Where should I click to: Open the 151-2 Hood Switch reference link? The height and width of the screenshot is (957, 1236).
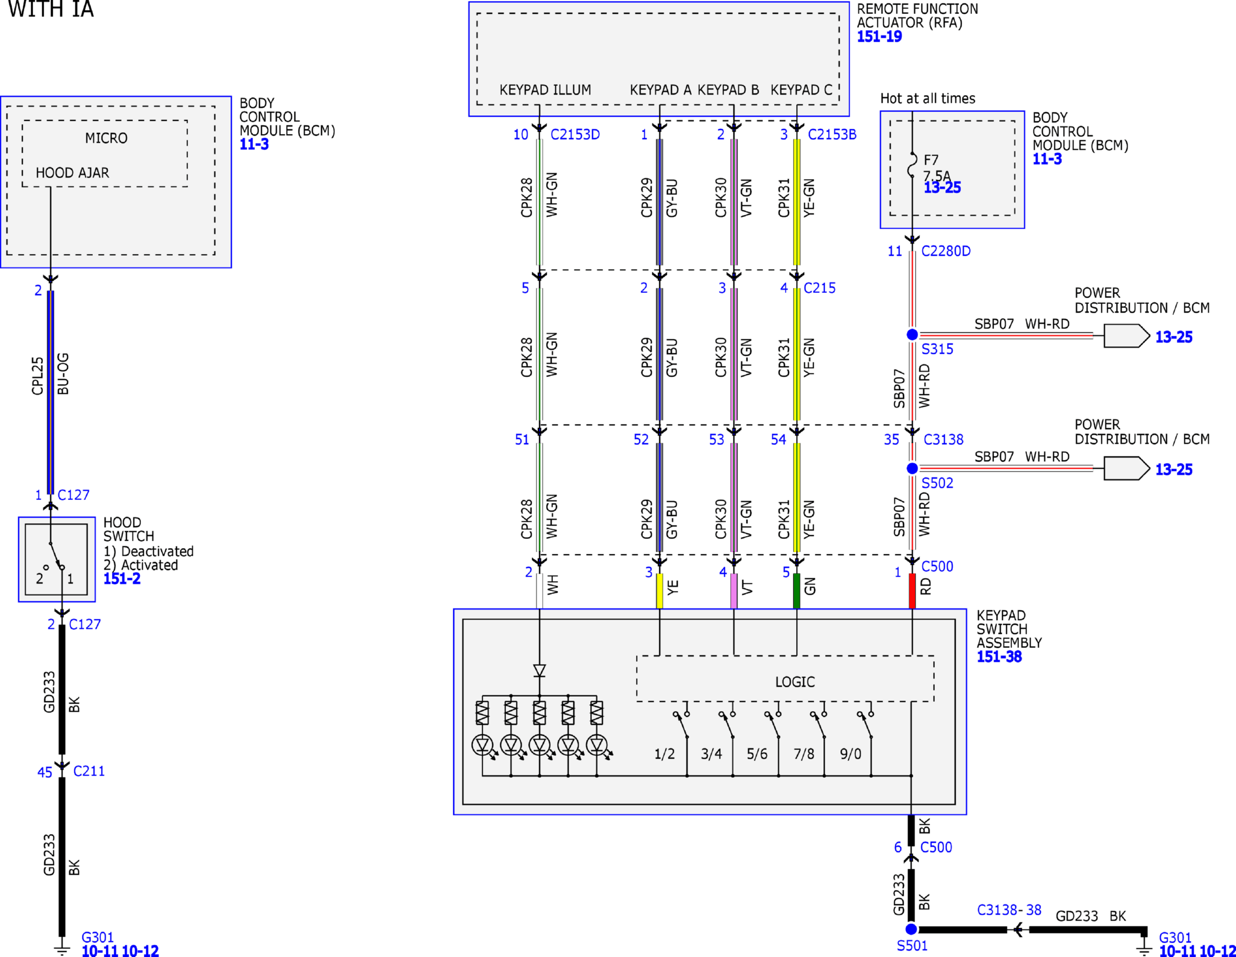(122, 578)
